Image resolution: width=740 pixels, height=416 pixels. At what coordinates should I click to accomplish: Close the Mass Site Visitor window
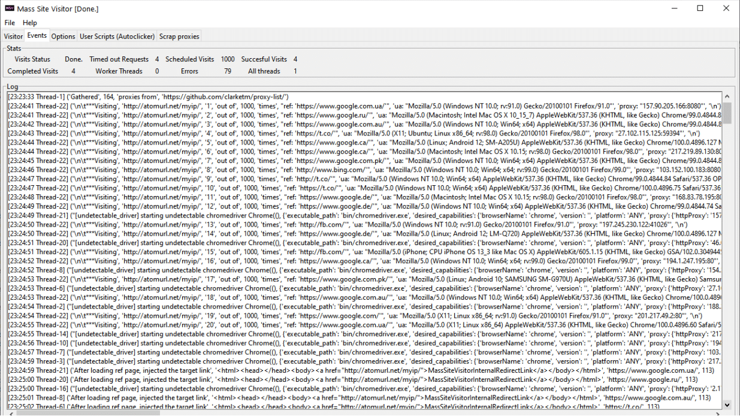tap(726, 8)
